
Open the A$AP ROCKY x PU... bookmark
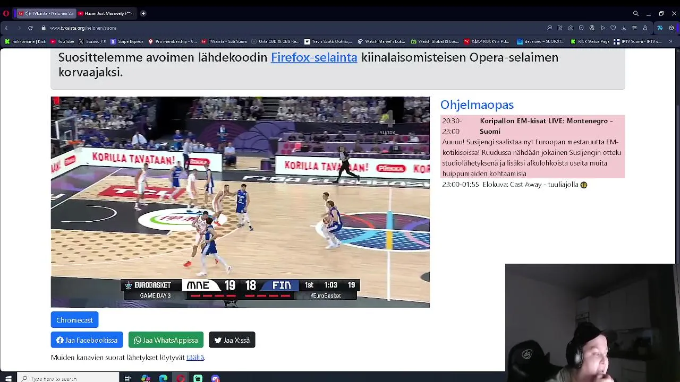(x=487, y=41)
